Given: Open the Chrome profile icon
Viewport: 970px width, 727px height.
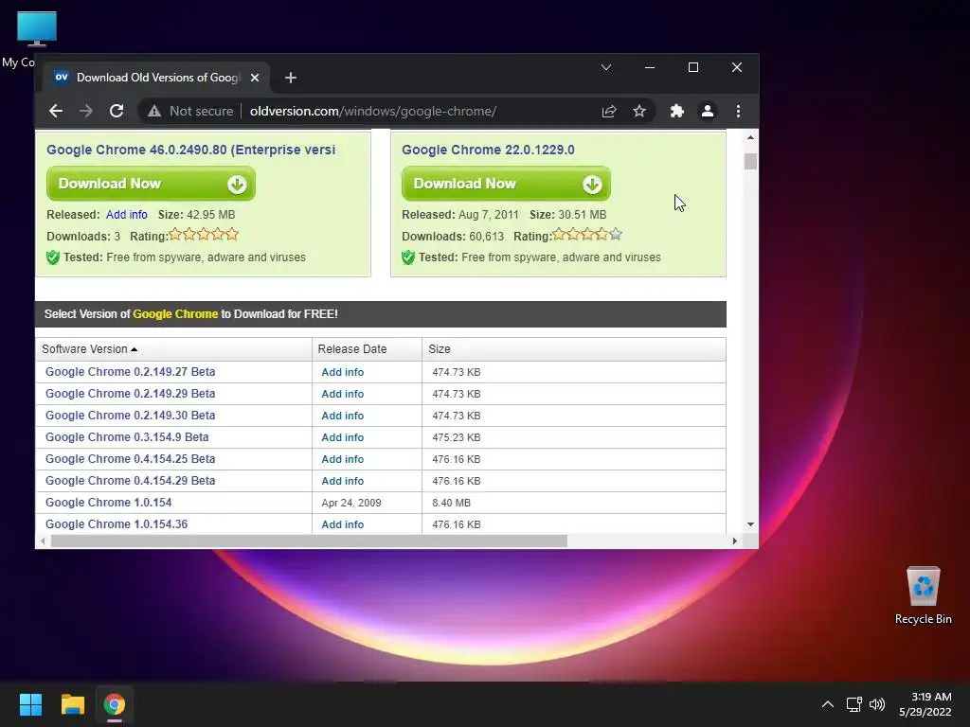Looking at the screenshot, I should click(707, 112).
